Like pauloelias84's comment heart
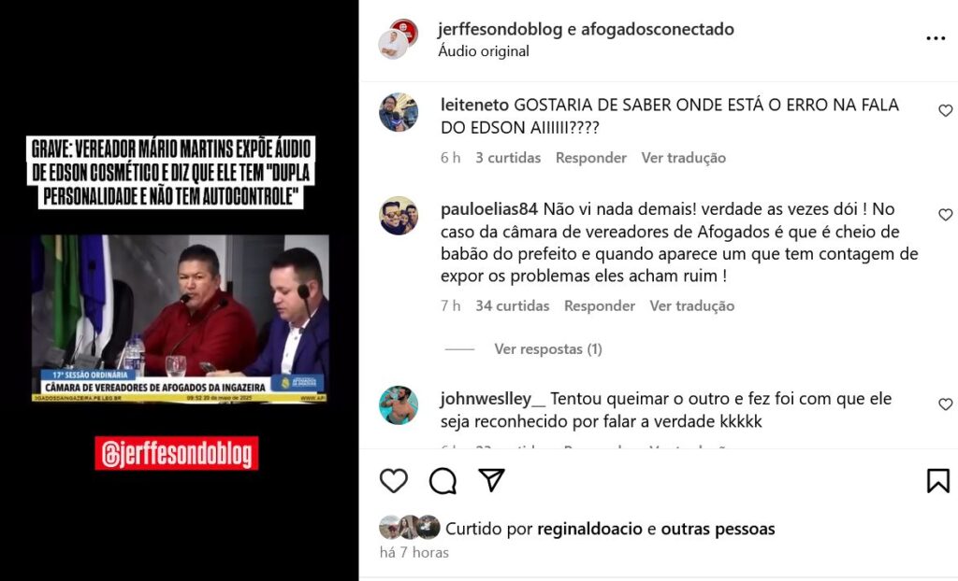 pos(945,215)
